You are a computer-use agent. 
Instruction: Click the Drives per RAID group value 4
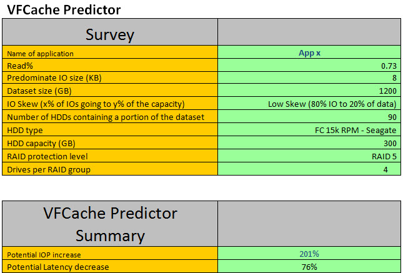point(309,169)
